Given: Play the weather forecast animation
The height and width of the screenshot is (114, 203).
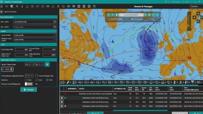Looking at the screenshot, I should pos(153,15).
